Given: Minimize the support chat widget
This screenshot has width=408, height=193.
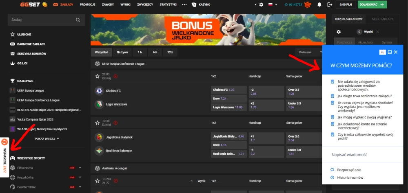Looking at the screenshot, I should [390, 52].
